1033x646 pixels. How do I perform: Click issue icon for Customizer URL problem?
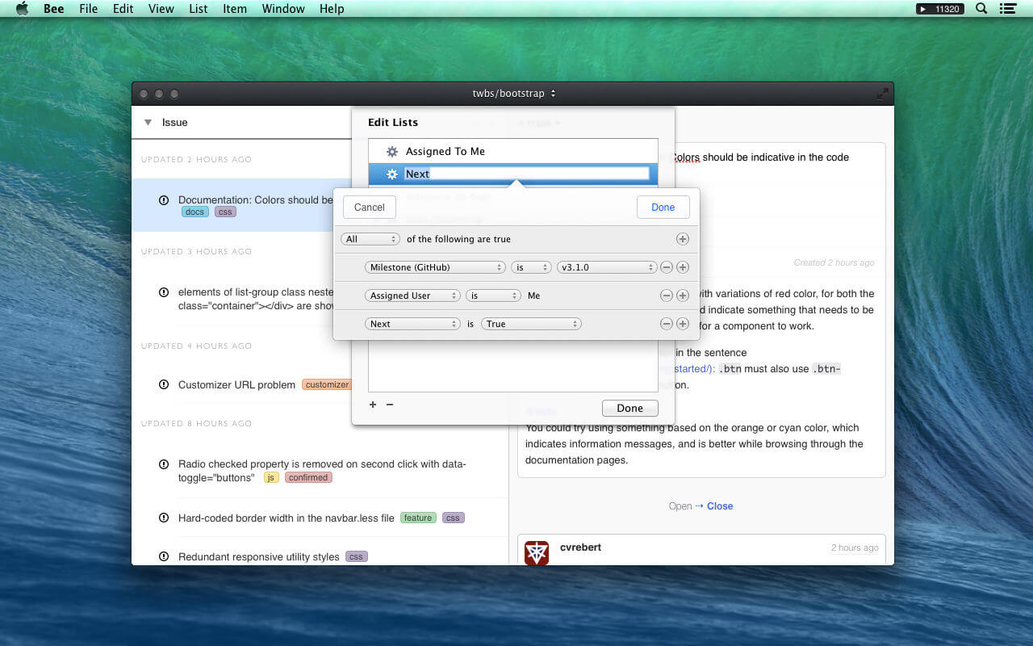(x=164, y=384)
